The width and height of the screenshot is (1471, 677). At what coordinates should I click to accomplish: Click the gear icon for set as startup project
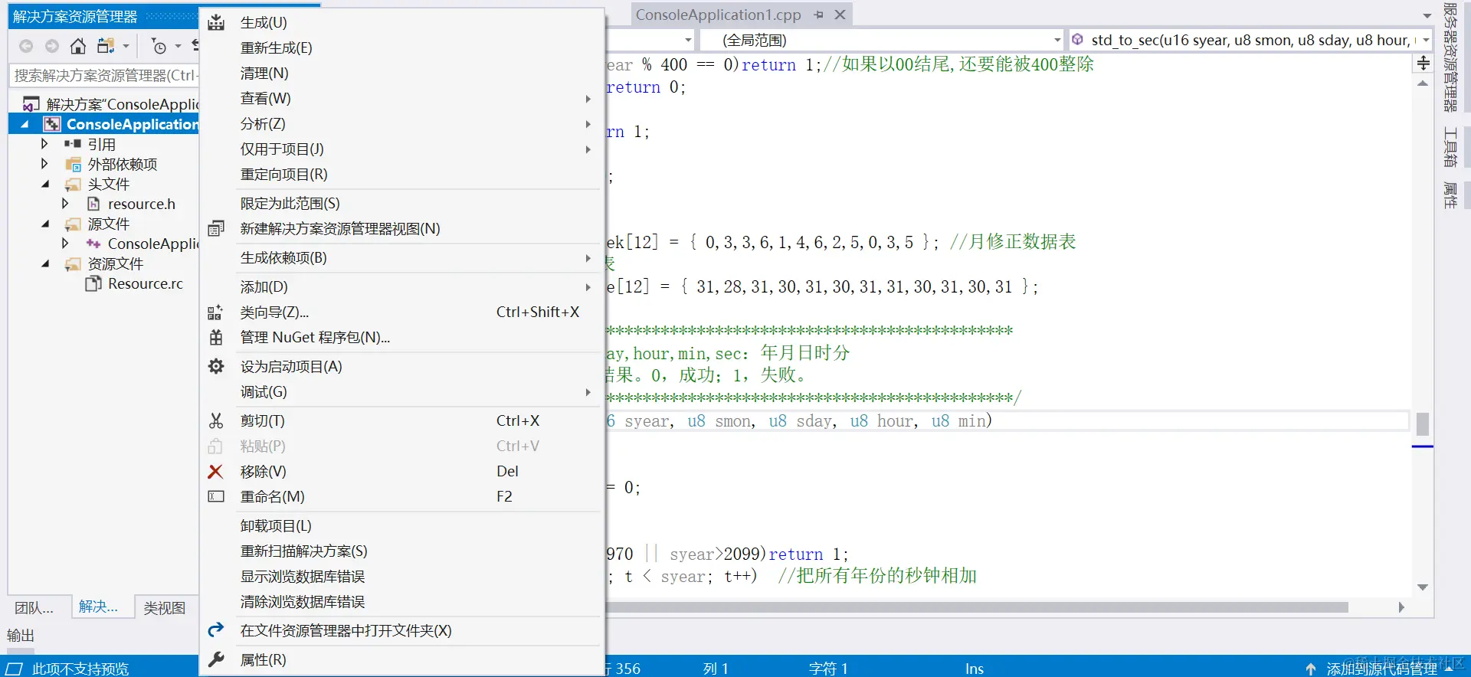216,366
